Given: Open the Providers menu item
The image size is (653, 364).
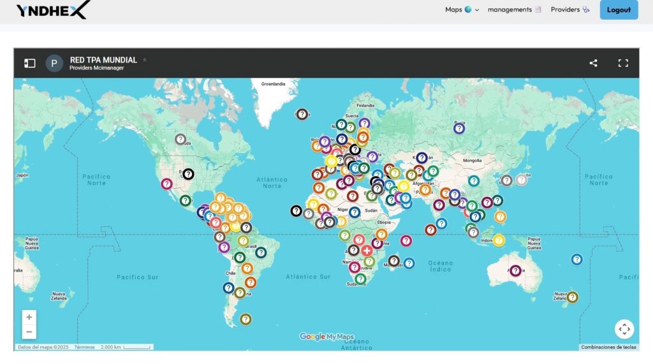Looking at the screenshot, I should pos(570,10).
